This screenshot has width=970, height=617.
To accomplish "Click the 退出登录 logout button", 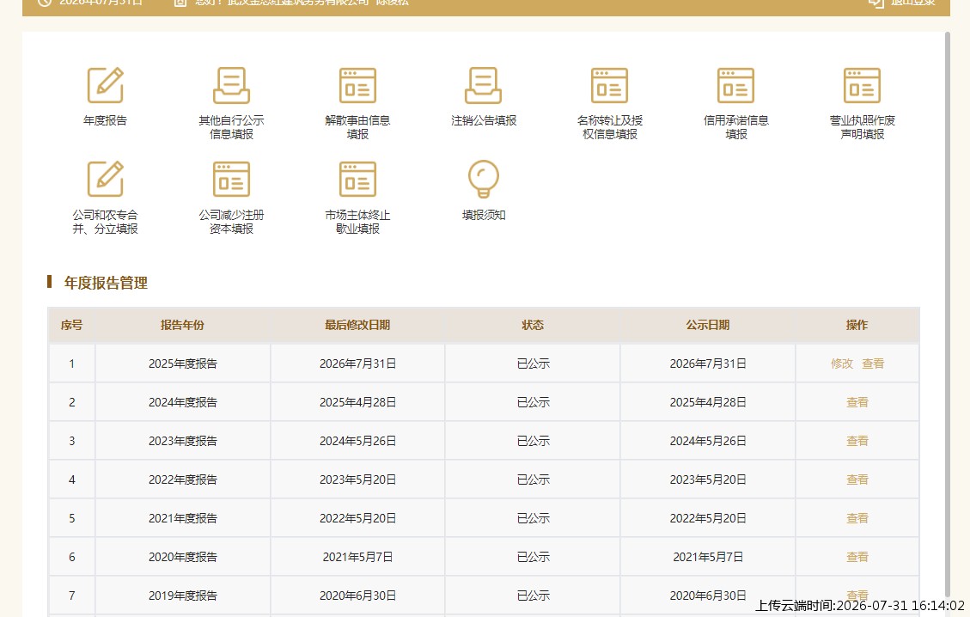I will [902, 3].
